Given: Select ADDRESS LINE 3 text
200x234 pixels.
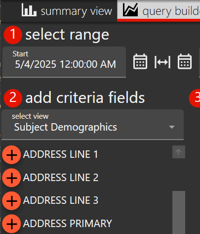Looking at the screenshot, I should [61, 200].
